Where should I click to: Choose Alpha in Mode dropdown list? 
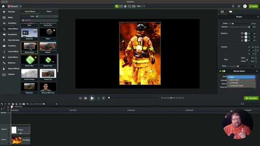[241, 77]
